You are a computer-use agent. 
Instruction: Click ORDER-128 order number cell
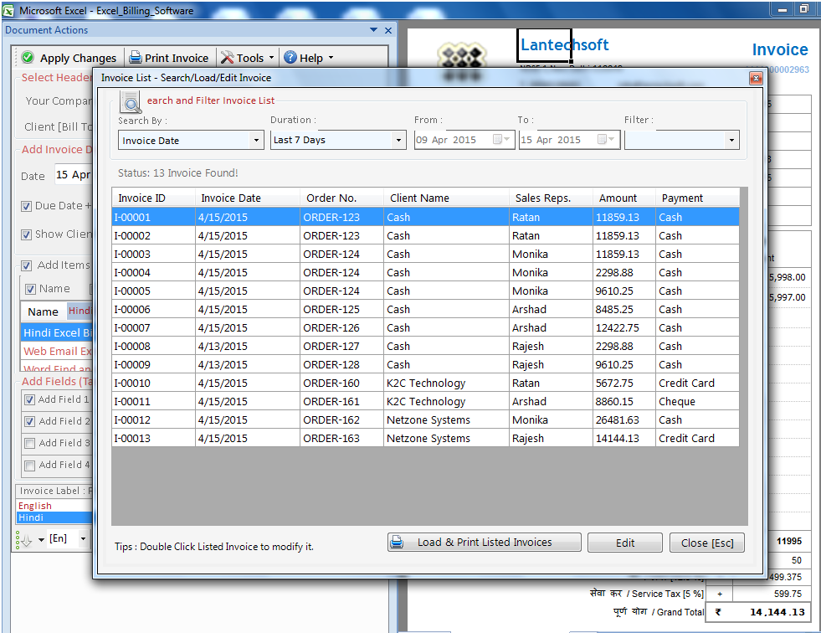click(341, 365)
